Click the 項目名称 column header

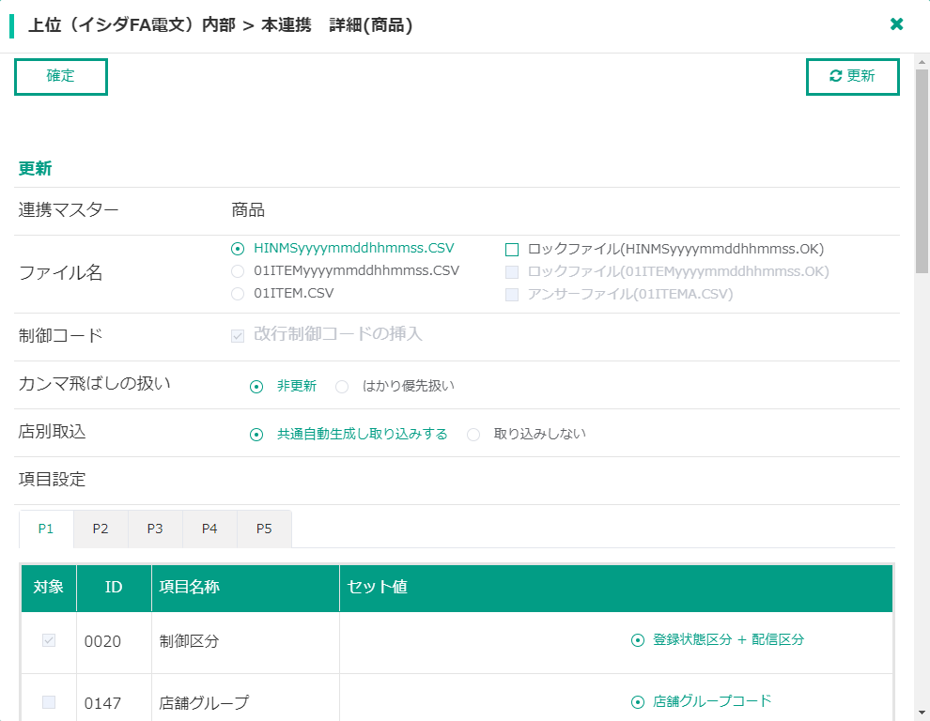(245, 588)
